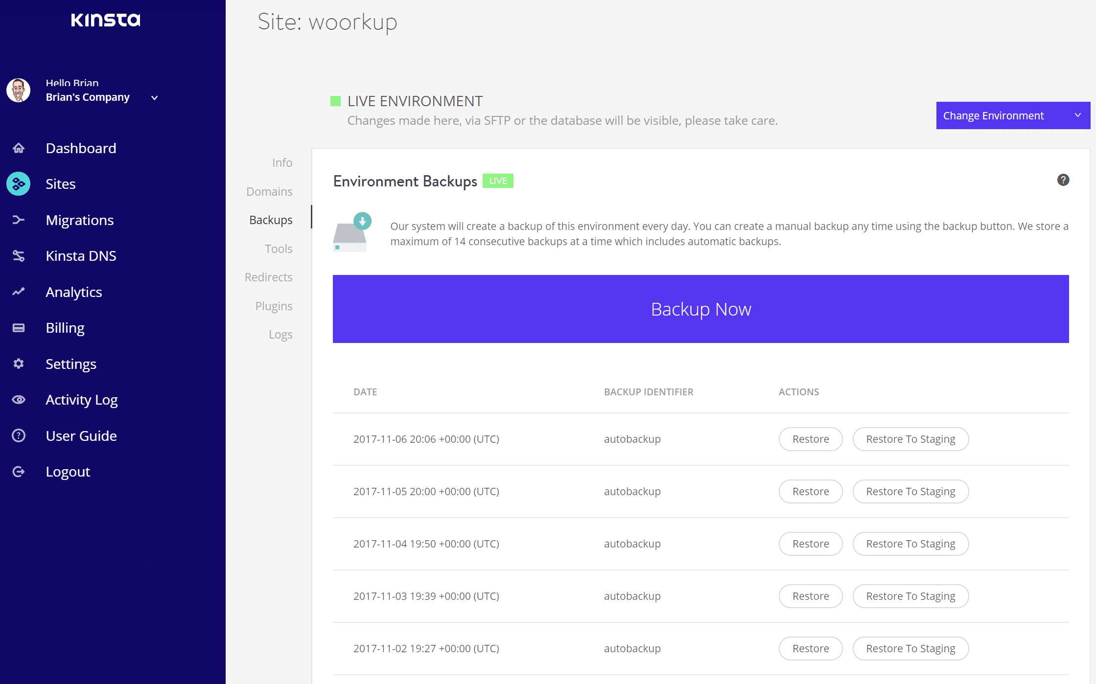Click the Site: woorkup page title
The width and height of the screenshot is (1096, 684).
tap(327, 23)
